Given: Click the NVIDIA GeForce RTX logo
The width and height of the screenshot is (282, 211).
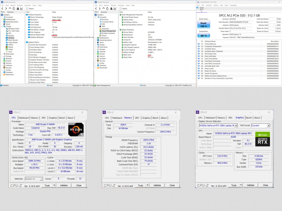Looking at the screenshot, I should point(263,138).
